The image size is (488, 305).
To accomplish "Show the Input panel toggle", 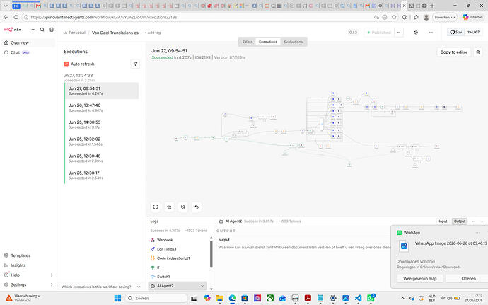I will pyautogui.click(x=443, y=221).
